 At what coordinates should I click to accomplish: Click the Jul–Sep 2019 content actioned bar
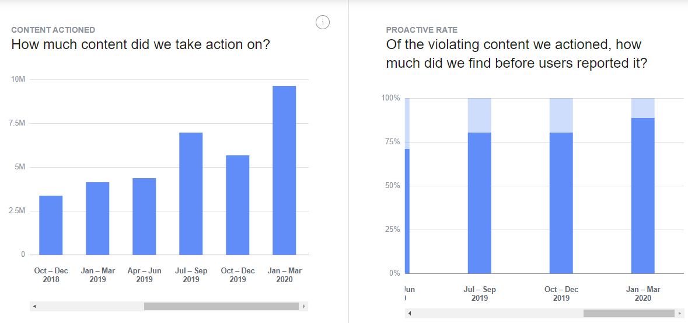[x=191, y=194]
